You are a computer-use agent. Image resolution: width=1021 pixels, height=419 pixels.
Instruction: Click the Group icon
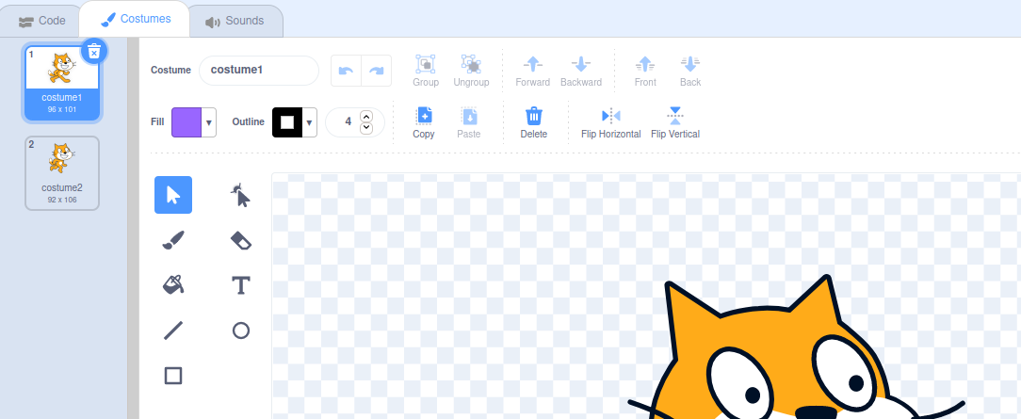coord(426,64)
